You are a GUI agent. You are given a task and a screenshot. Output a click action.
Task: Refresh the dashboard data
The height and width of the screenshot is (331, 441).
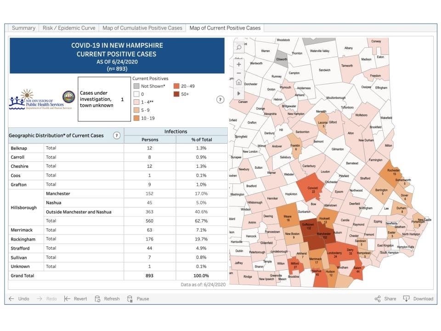pos(107,298)
